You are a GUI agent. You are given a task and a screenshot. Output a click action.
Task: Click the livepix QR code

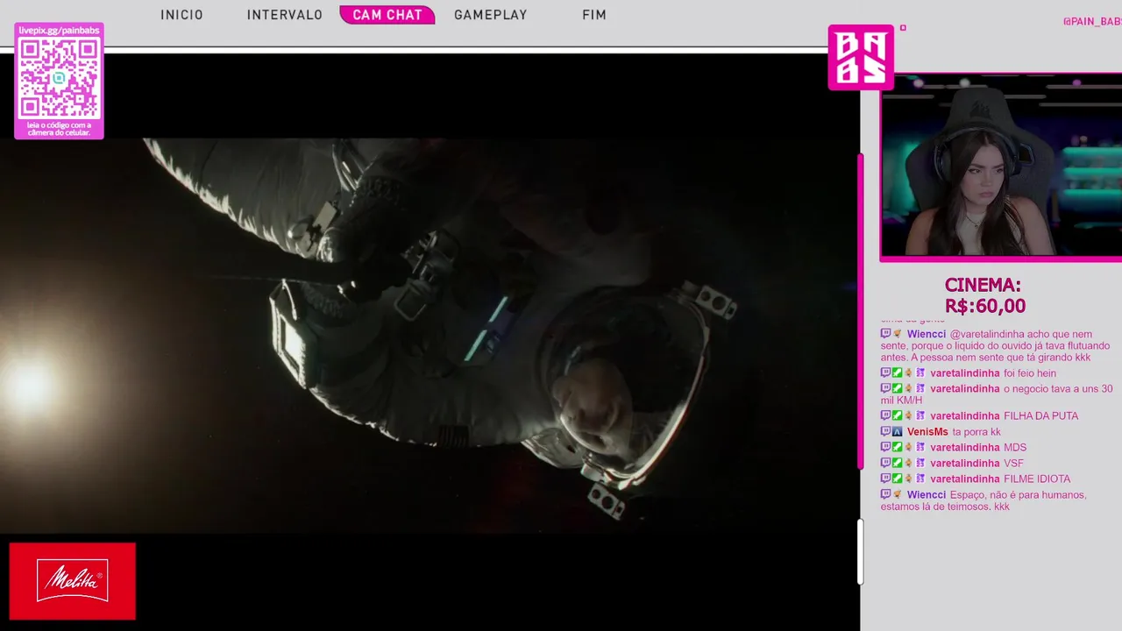click(x=59, y=78)
